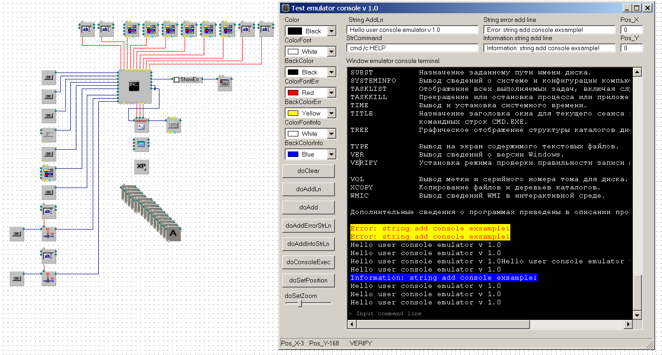Click the doClear button

pos(308,171)
